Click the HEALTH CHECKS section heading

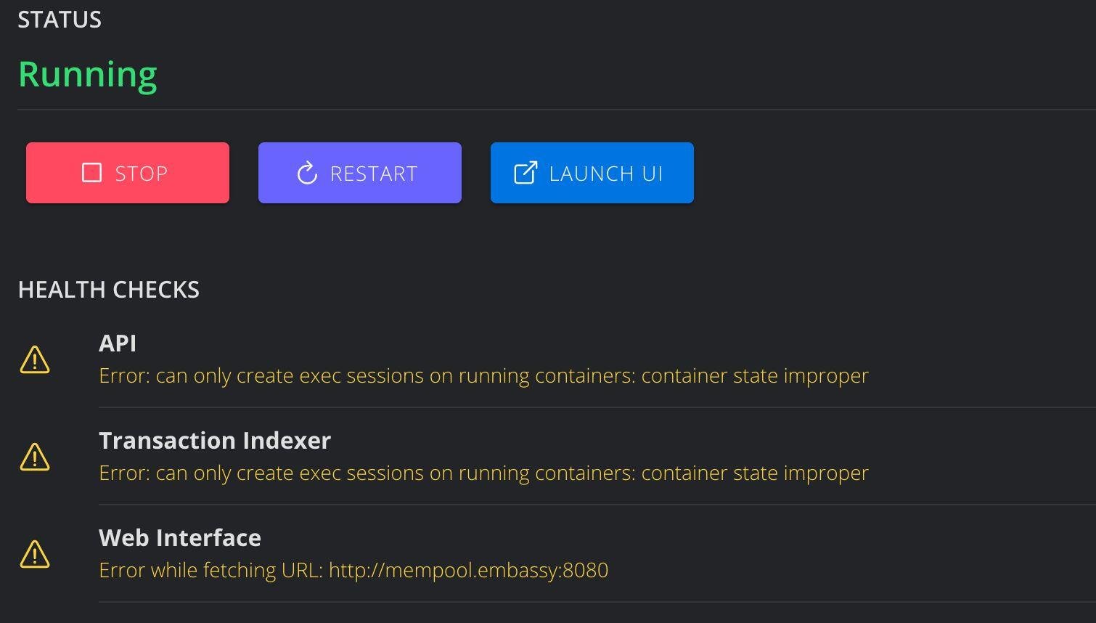pos(109,290)
